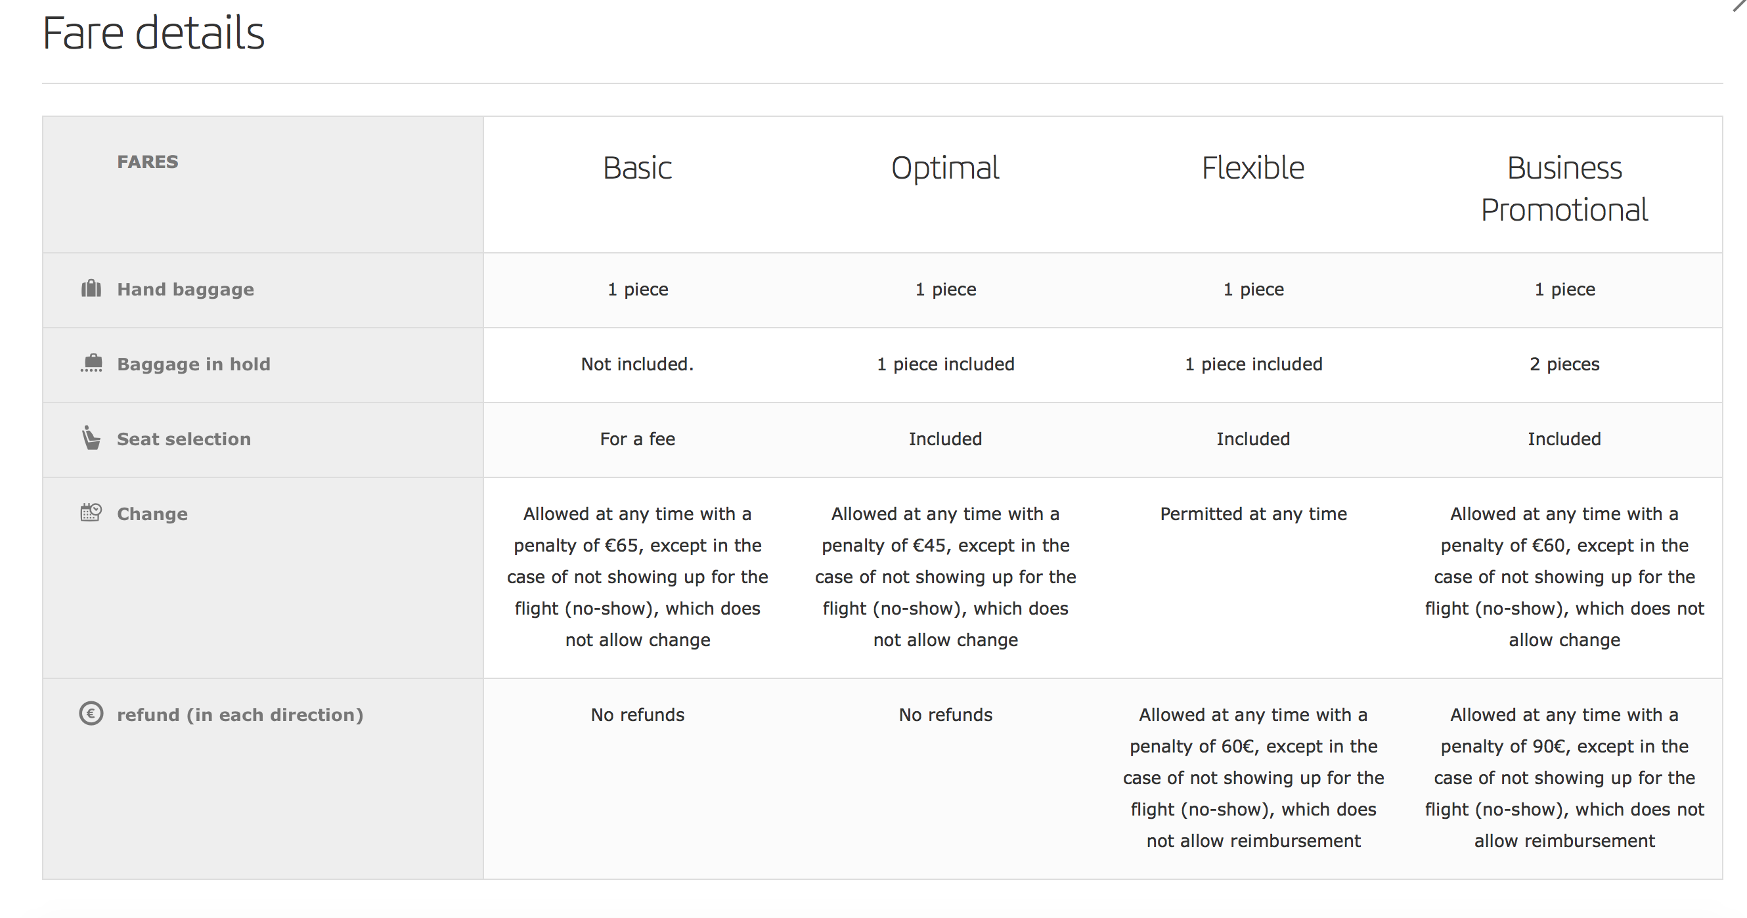Viewport: 1747px width, 918px height.
Task: Select the Business Promotional fare header
Action: coord(1564,189)
